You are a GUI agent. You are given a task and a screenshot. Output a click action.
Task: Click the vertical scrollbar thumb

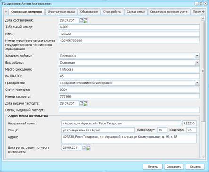pos(203,71)
